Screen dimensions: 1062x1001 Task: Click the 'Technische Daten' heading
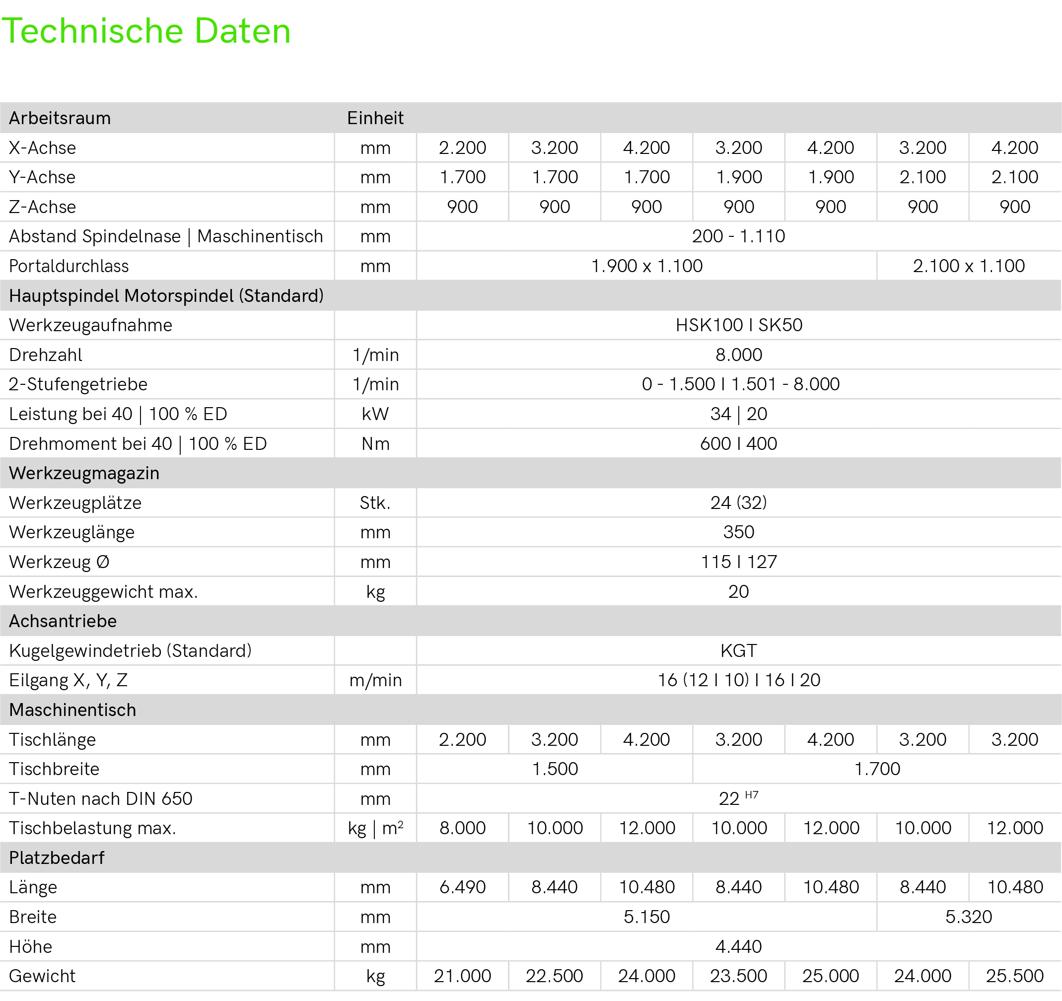coord(147,31)
